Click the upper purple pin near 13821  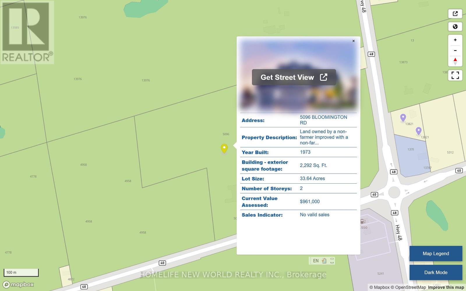pos(403,117)
